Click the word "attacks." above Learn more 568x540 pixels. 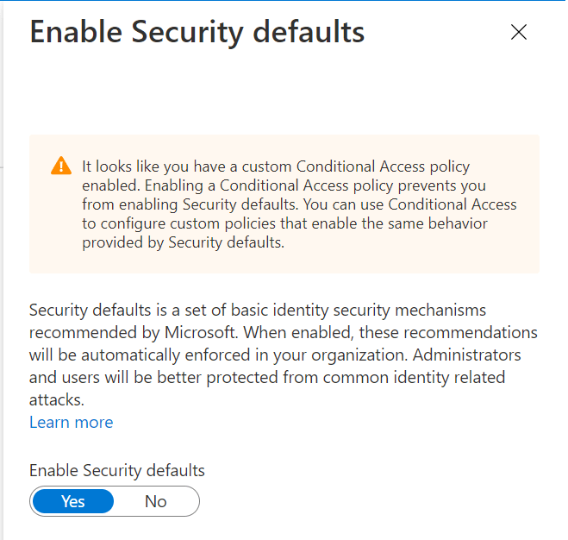(55, 400)
